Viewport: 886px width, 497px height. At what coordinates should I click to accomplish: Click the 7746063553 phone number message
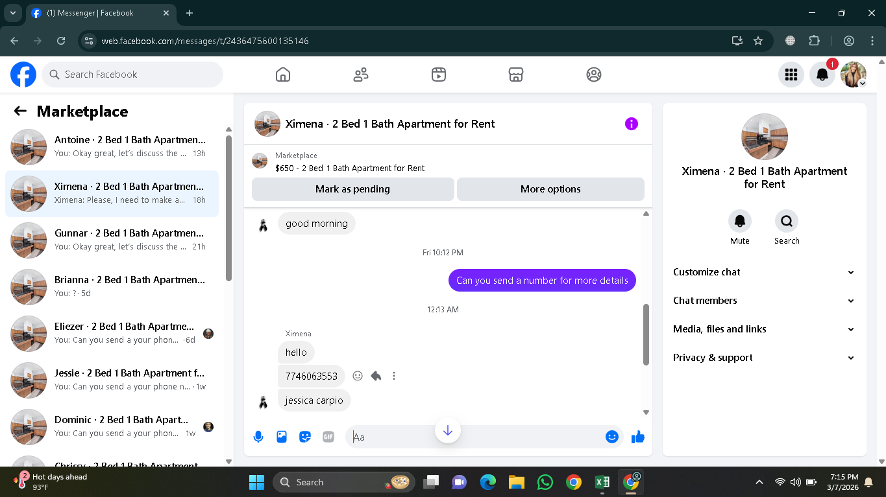click(x=312, y=376)
